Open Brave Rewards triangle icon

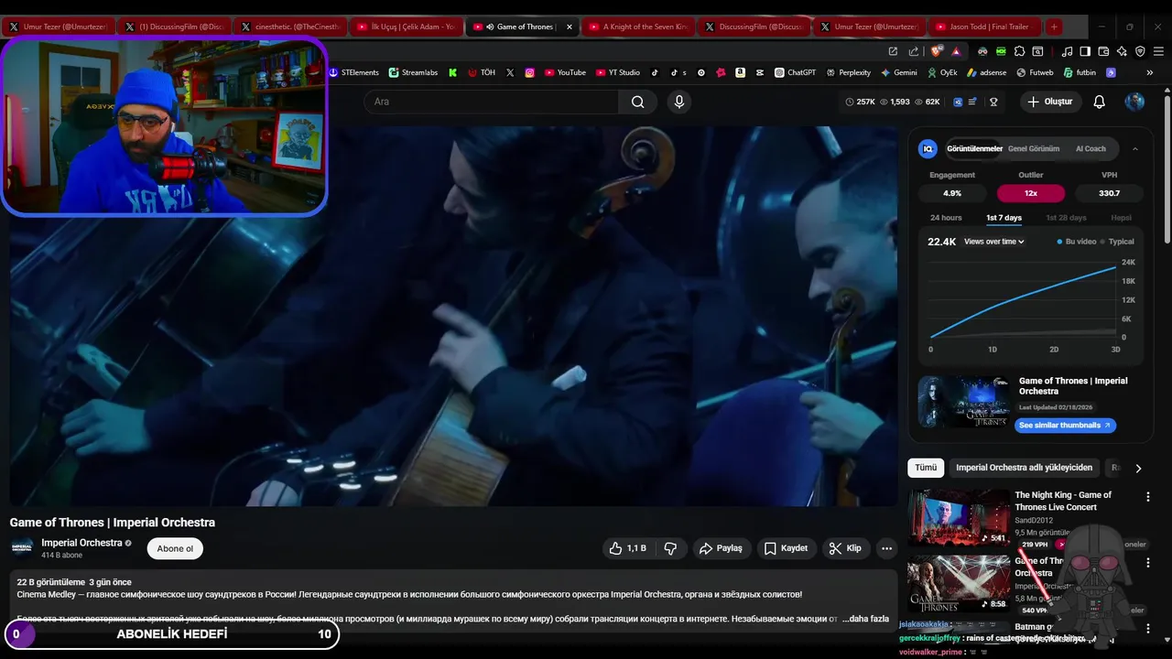(956, 51)
